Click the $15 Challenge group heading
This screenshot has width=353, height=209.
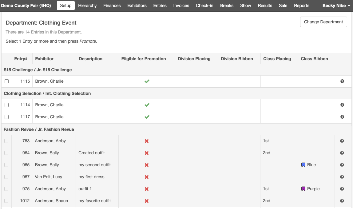[x=38, y=70]
